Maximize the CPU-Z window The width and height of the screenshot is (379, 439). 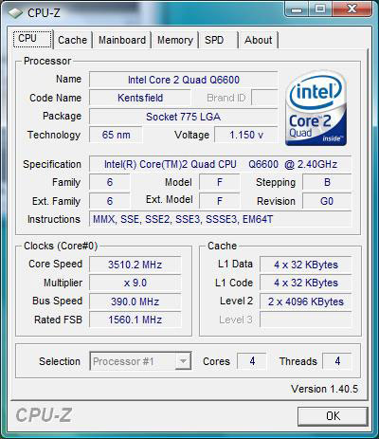click(x=319, y=9)
